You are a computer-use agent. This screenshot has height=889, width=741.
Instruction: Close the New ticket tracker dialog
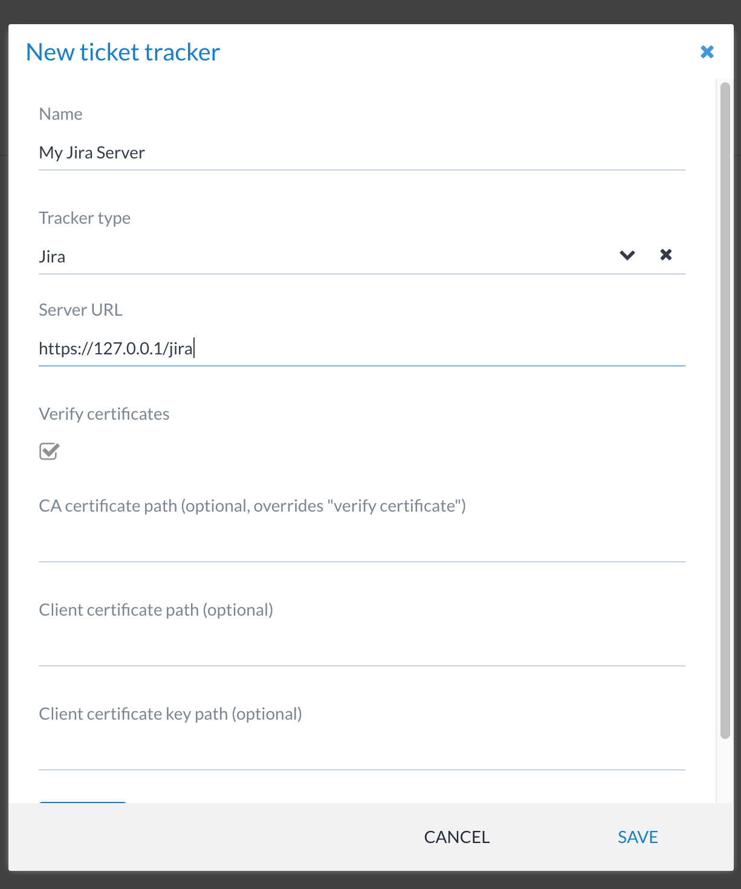pyautogui.click(x=707, y=52)
